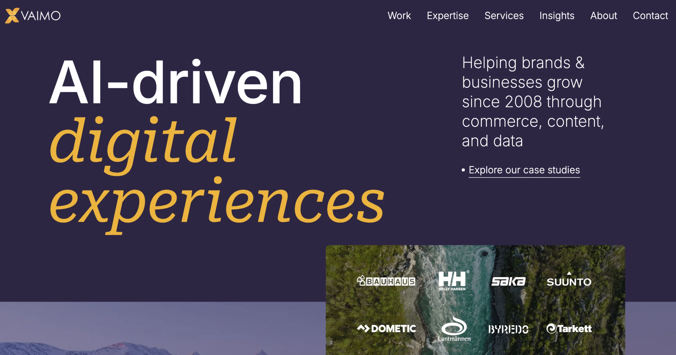Viewport: 676px width, 355px height.
Task: Follow the Explore our case studies link
Action: (x=524, y=170)
